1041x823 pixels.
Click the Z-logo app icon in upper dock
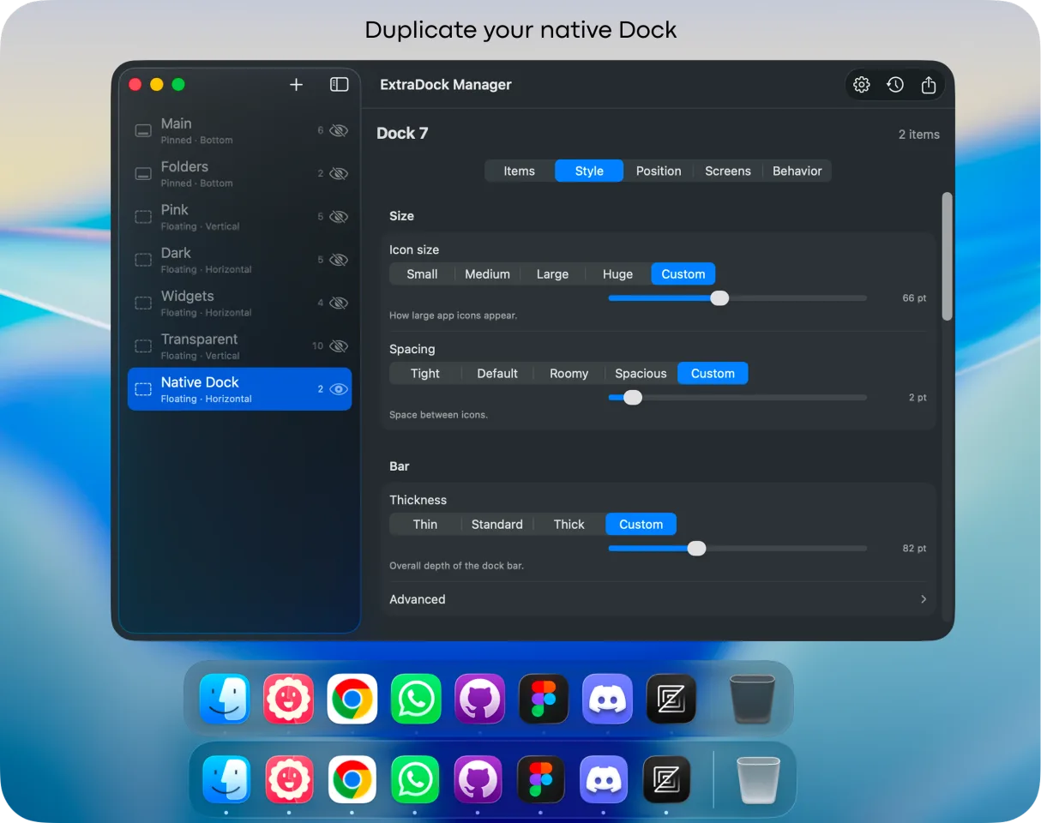click(671, 699)
